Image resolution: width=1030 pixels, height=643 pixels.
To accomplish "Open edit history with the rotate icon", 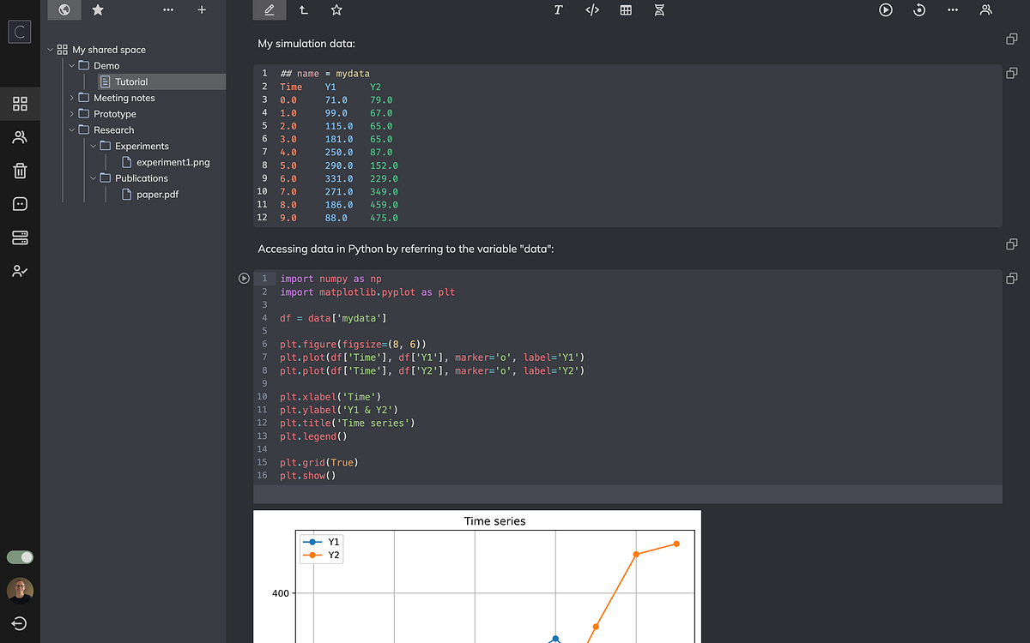I will click(920, 10).
